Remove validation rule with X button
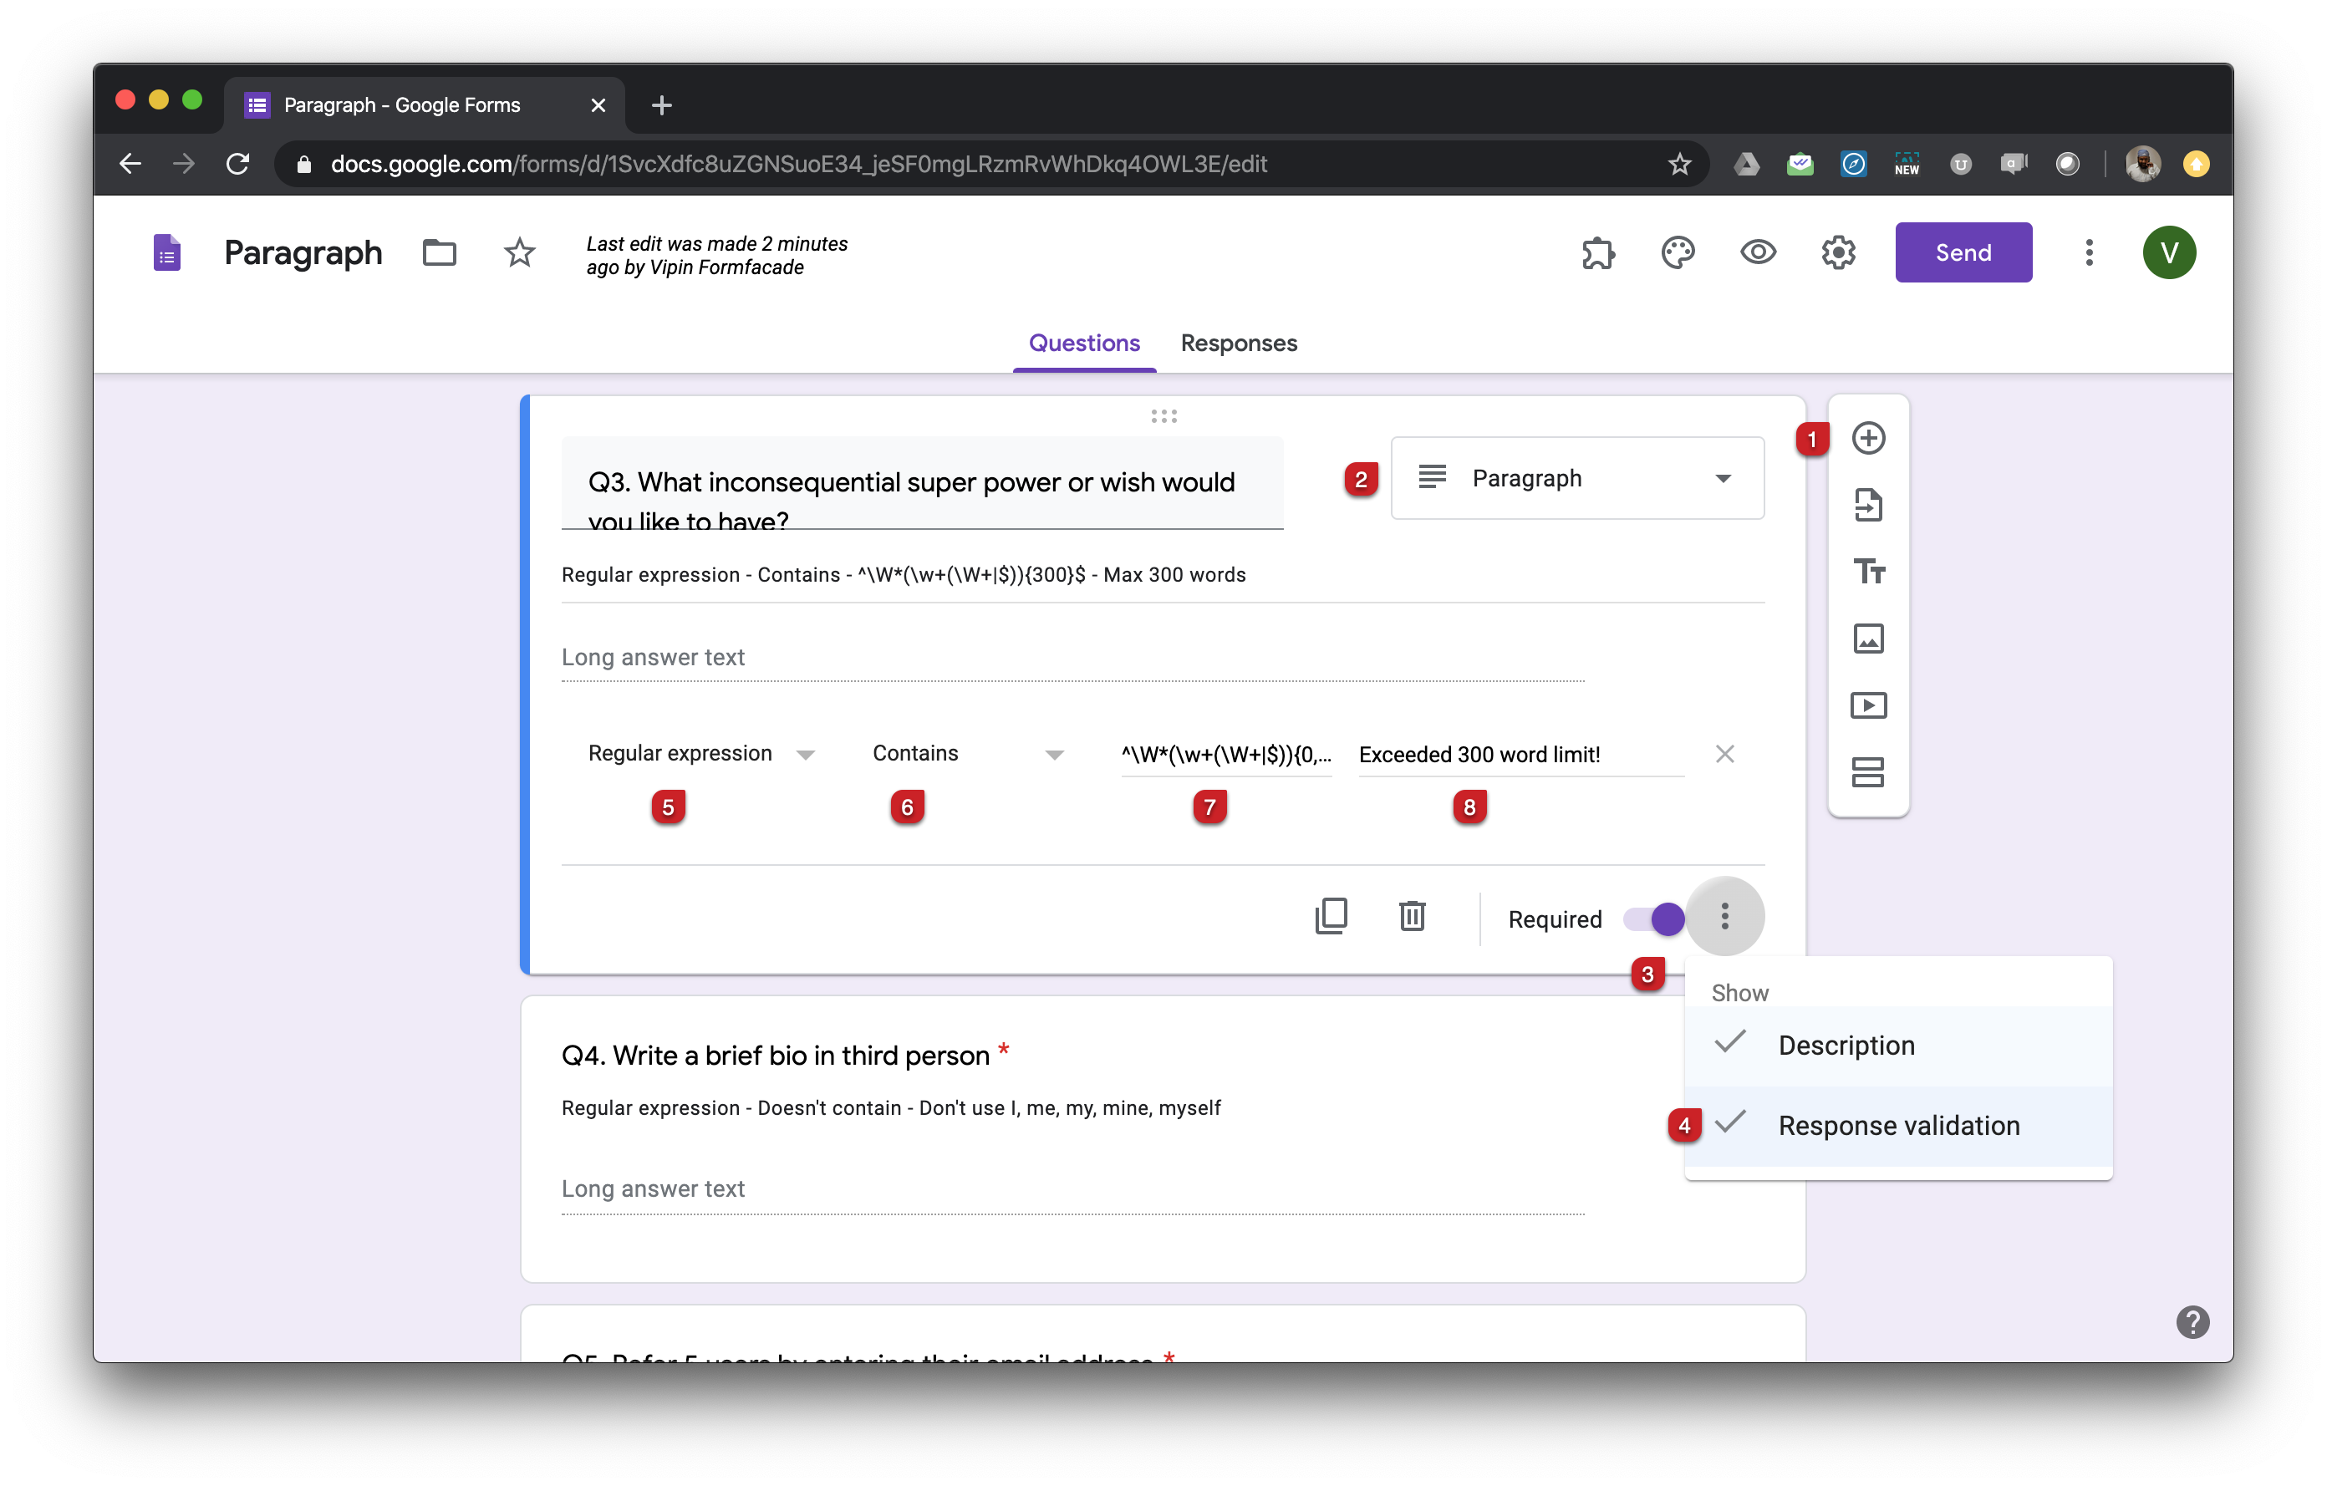This screenshot has width=2327, height=1486. point(1724,754)
